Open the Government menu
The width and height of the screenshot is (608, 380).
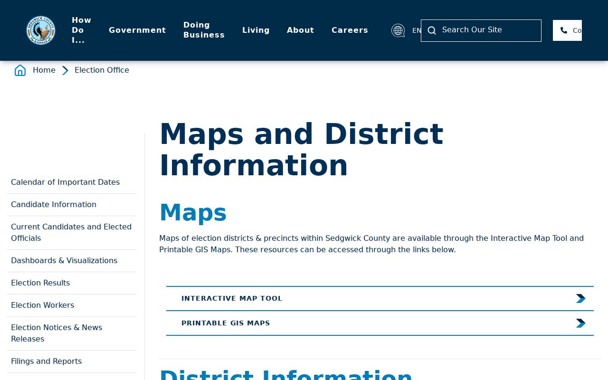(137, 30)
